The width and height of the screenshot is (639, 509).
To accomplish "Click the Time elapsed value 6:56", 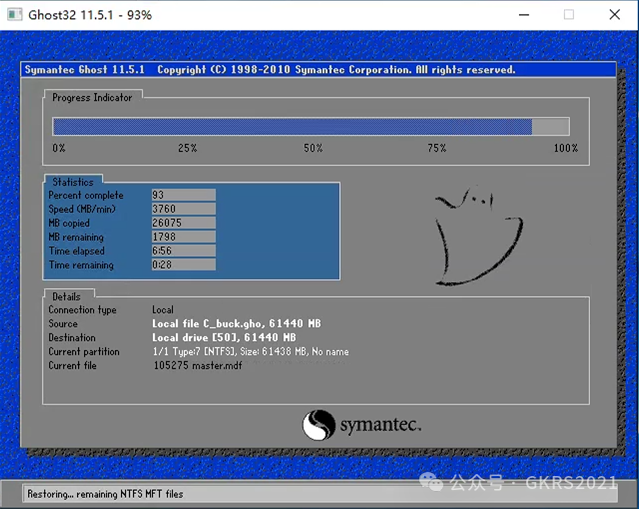I will [x=184, y=251].
